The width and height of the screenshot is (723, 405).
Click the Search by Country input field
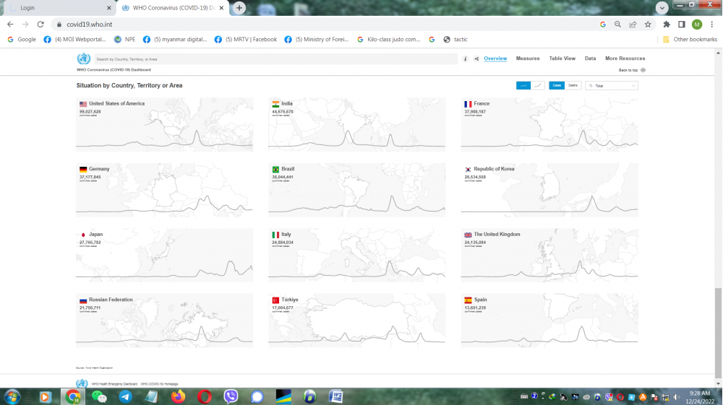(275, 59)
